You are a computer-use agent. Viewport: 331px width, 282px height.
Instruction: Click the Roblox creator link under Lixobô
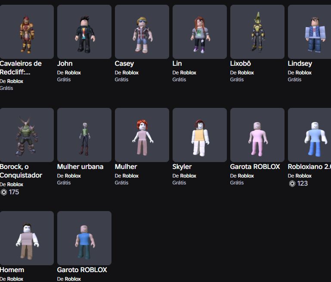point(246,73)
